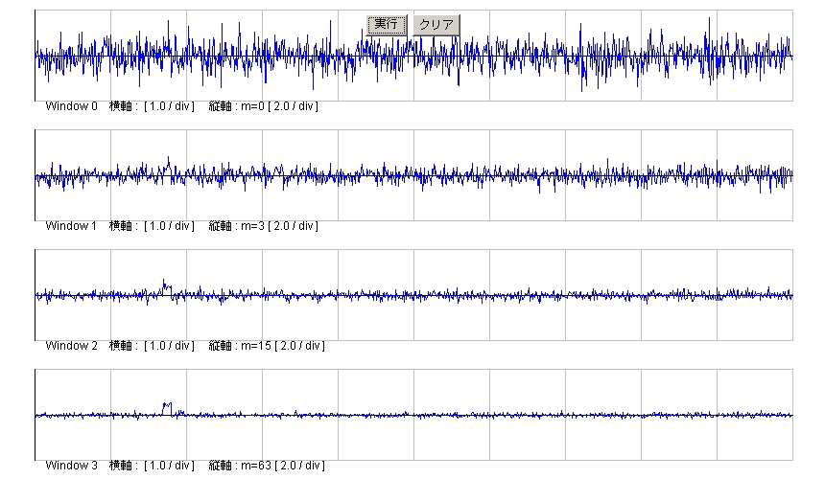Select the Window 3 m=63 axis caption

pyautogui.click(x=185, y=466)
